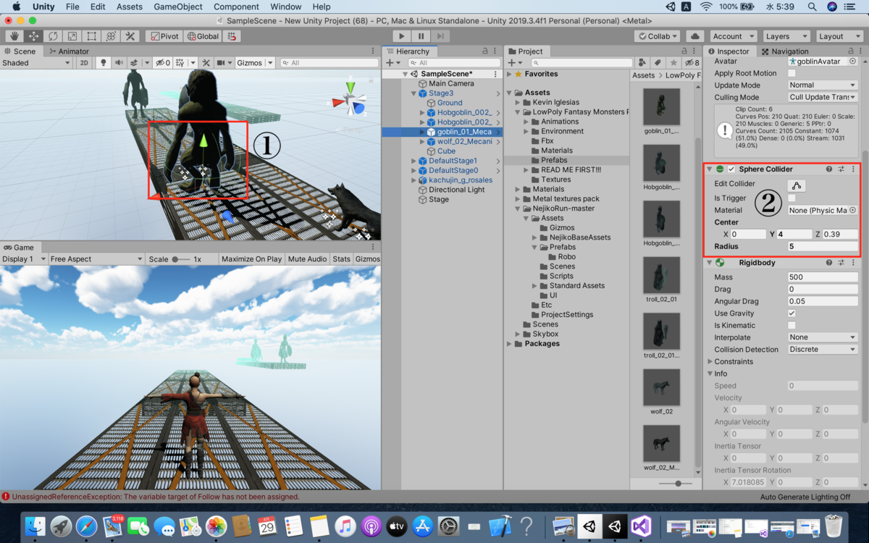Toggle scene audio speaker icon
Image resolution: width=869 pixels, height=543 pixels.
coord(119,63)
